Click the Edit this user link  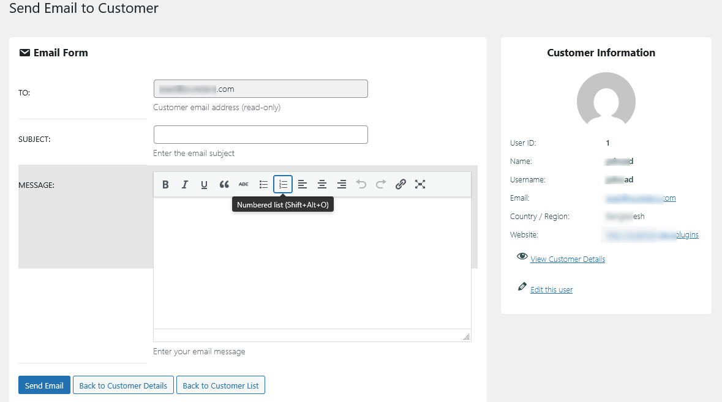pos(551,289)
